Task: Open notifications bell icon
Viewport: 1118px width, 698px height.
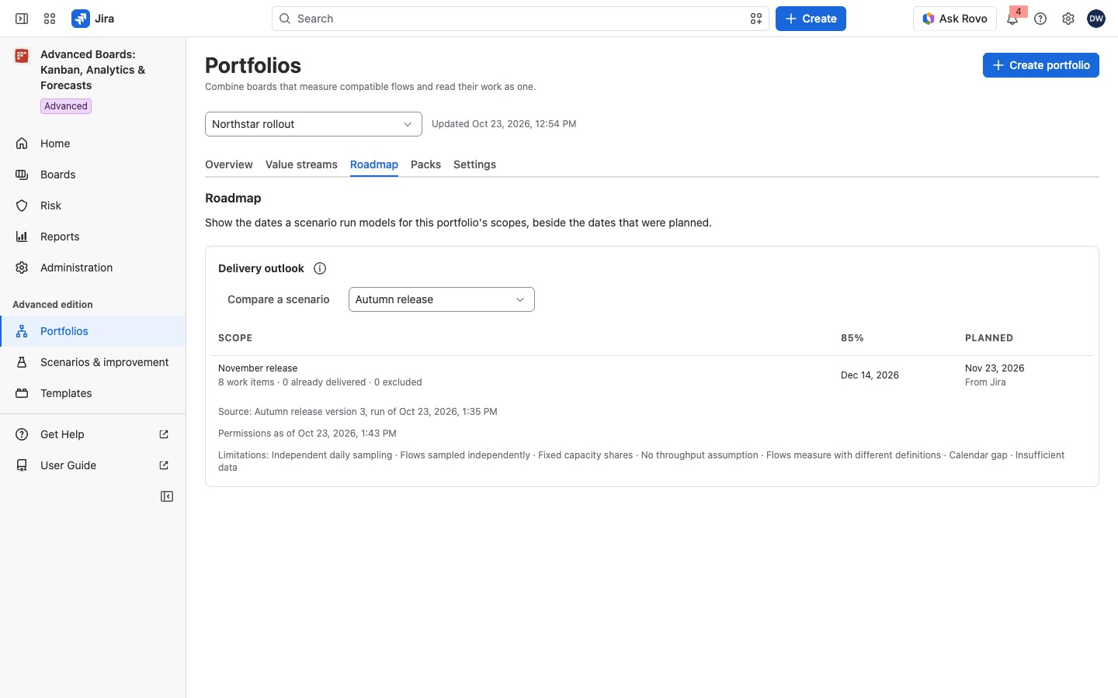Action: pyautogui.click(x=1012, y=19)
